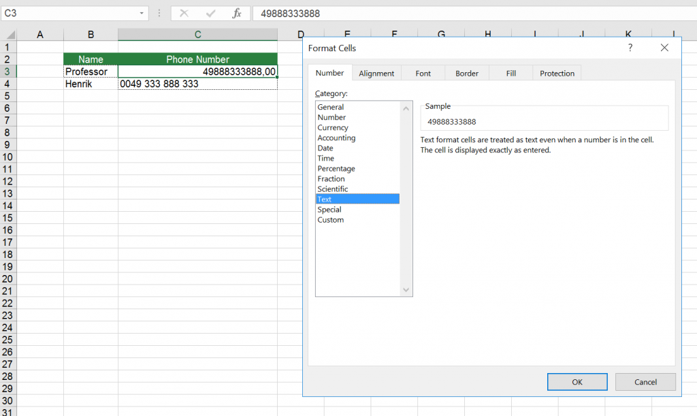Switch to the Border tab
This screenshot has height=416, width=697.
[x=466, y=73]
